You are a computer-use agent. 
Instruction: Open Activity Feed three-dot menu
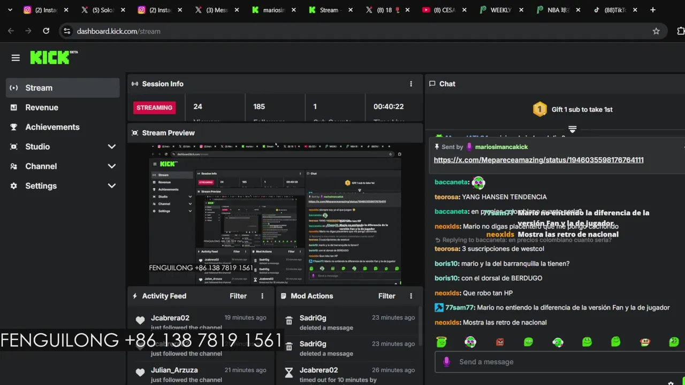[x=262, y=296]
